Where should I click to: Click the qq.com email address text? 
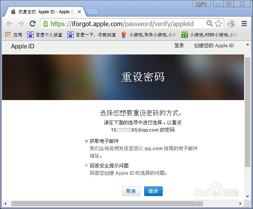pyautogui.click(x=135, y=130)
